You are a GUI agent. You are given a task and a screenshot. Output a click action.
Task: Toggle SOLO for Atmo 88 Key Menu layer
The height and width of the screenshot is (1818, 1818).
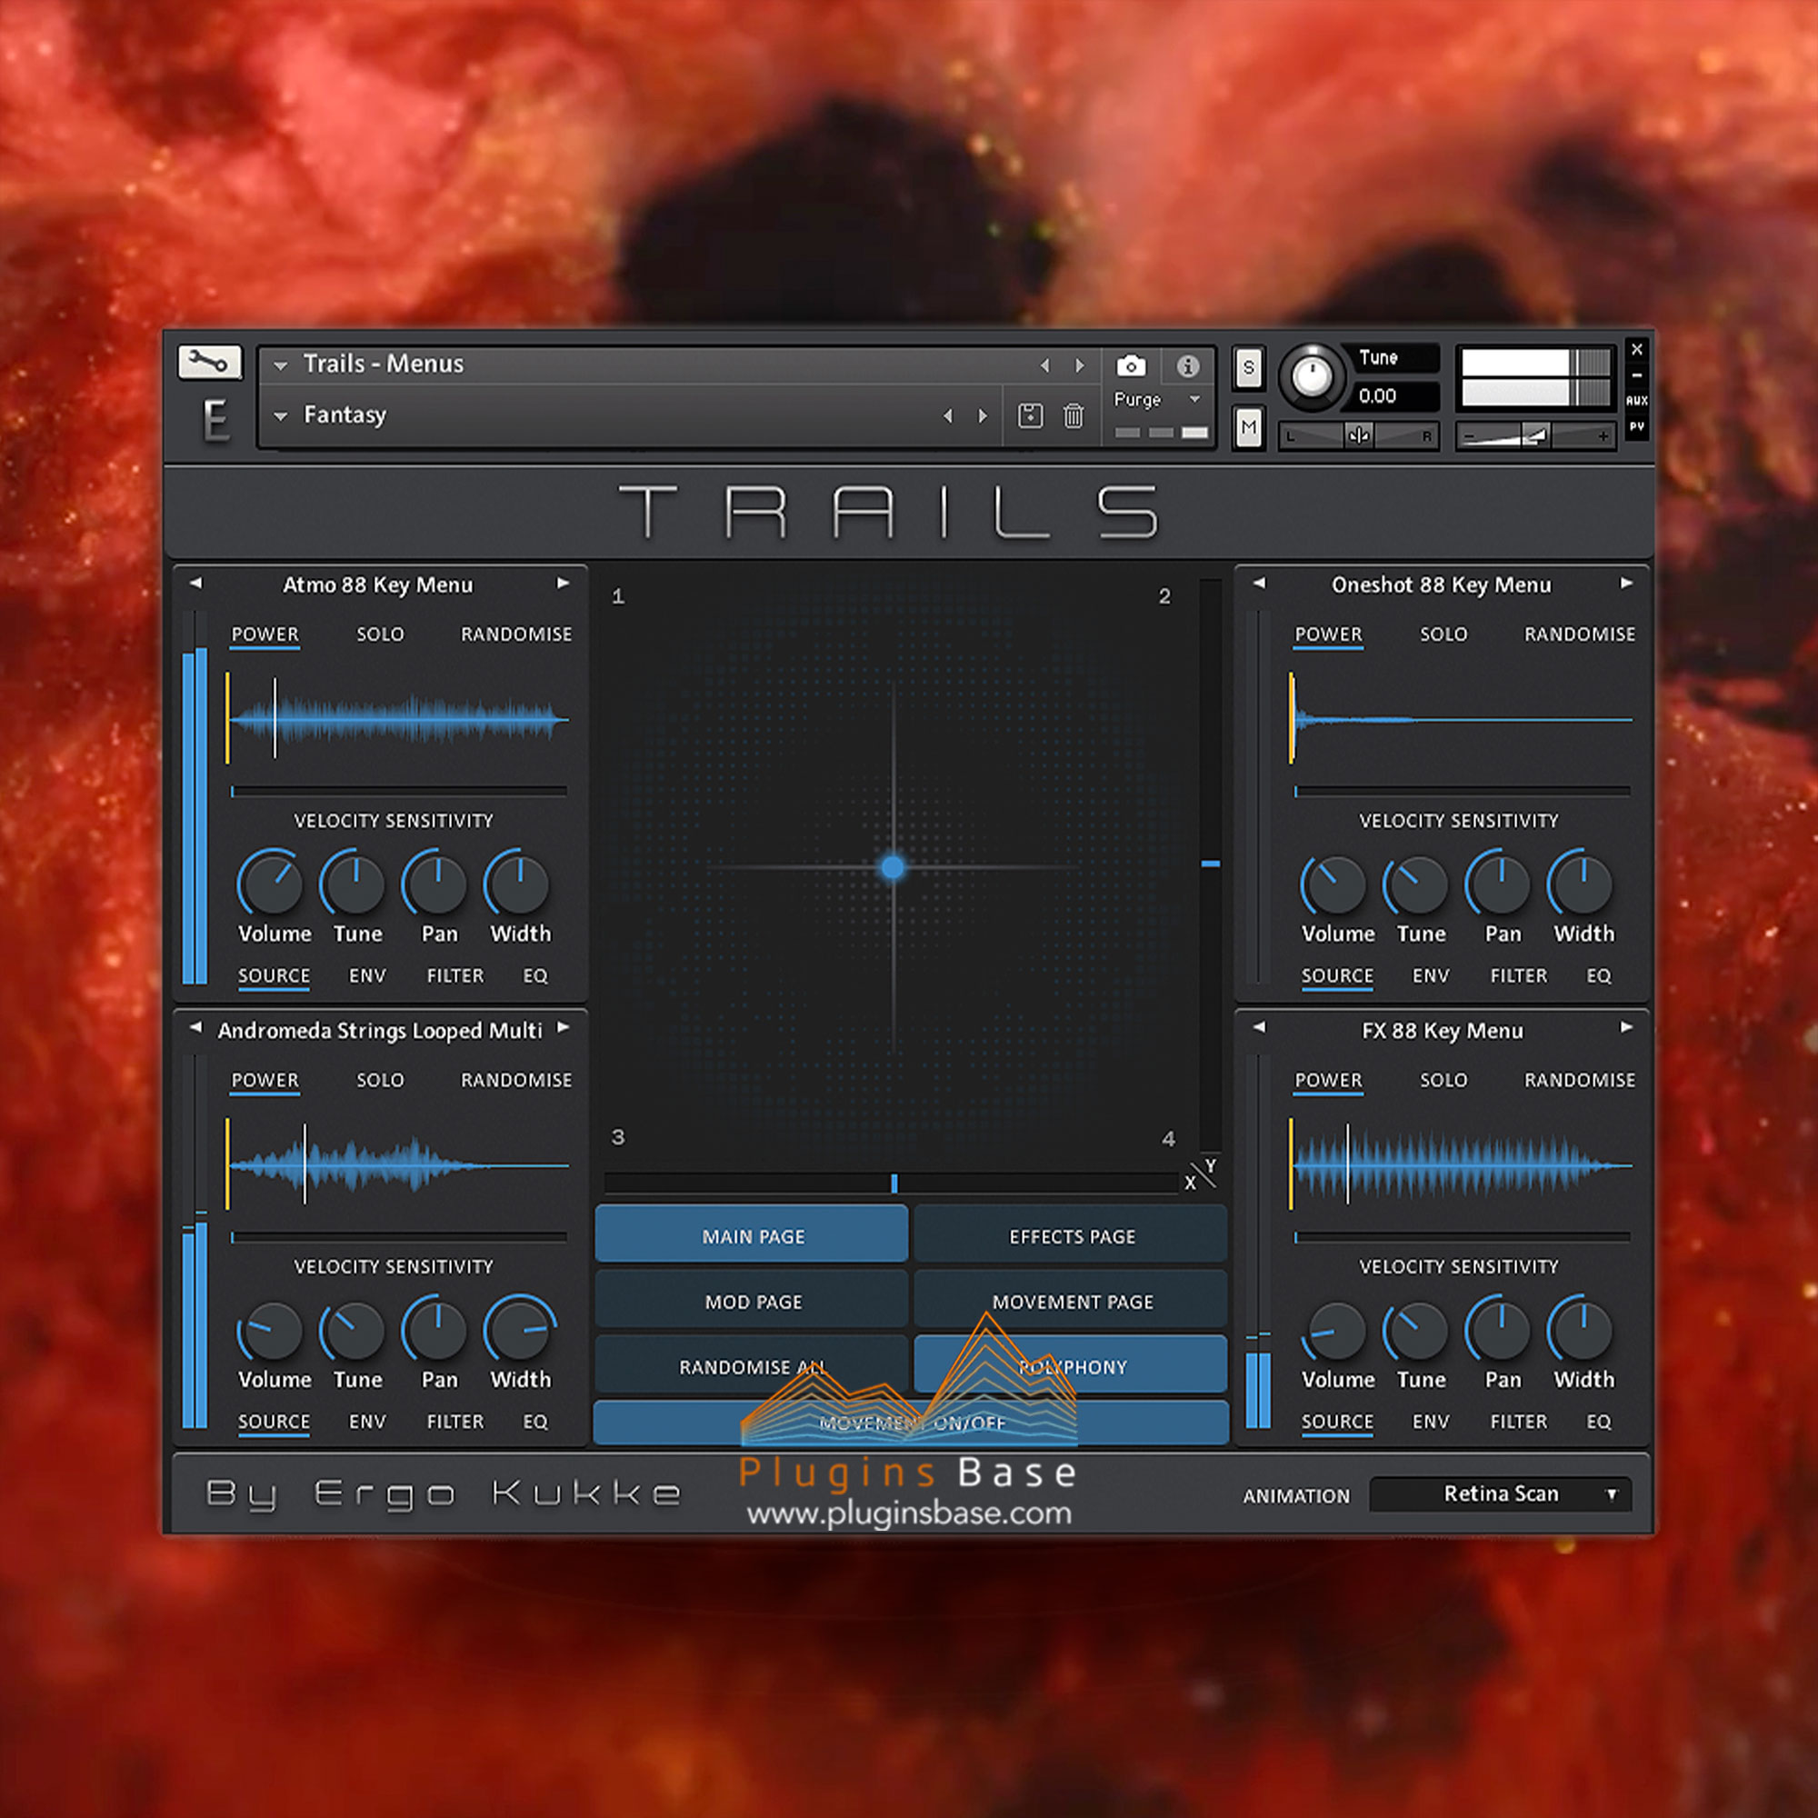click(x=380, y=634)
